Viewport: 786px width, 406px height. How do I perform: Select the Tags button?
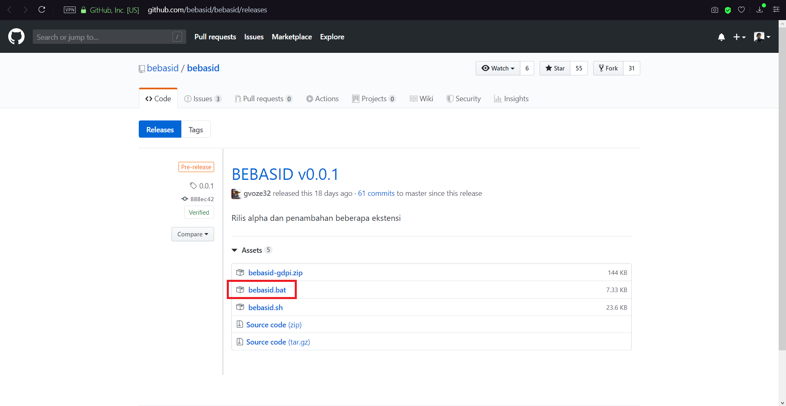coord(196,129)
